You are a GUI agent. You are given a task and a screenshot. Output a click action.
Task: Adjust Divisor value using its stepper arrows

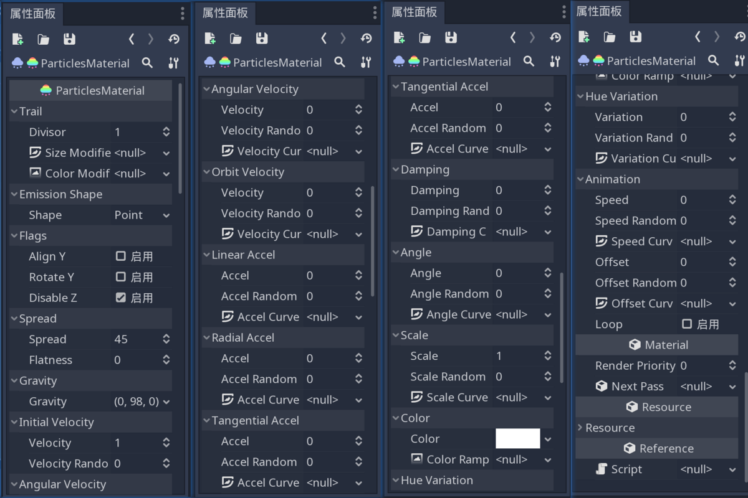coord(166,132)
